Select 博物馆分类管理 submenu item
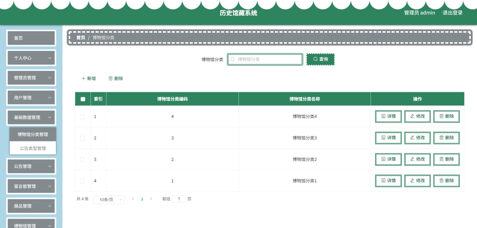Image resolution: width=477 pixels, height=228 pixels. (33, 134)
